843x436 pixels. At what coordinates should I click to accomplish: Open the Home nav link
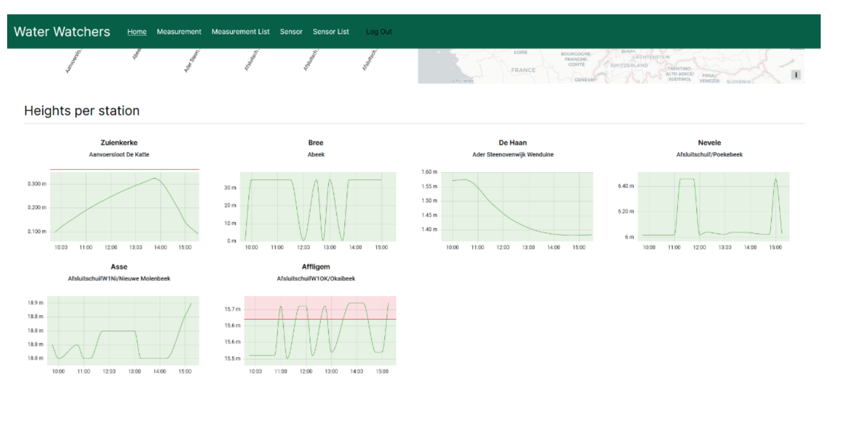137,31
